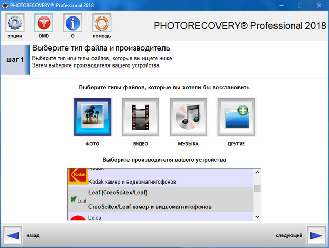Image resolution: width=329 pixels, height=248 pixels.
Task: Click the ДРУГИЕ label text
Action: tap(236, 144)
